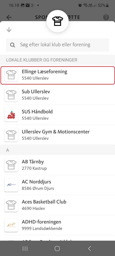Tap the ADHD-foreningen logo
115x256 pixels.
pos(11,225)
